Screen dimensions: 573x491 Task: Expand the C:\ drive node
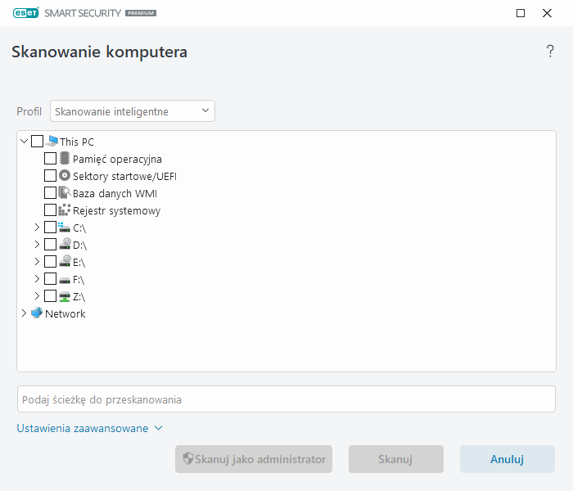(x=37, y=227)
